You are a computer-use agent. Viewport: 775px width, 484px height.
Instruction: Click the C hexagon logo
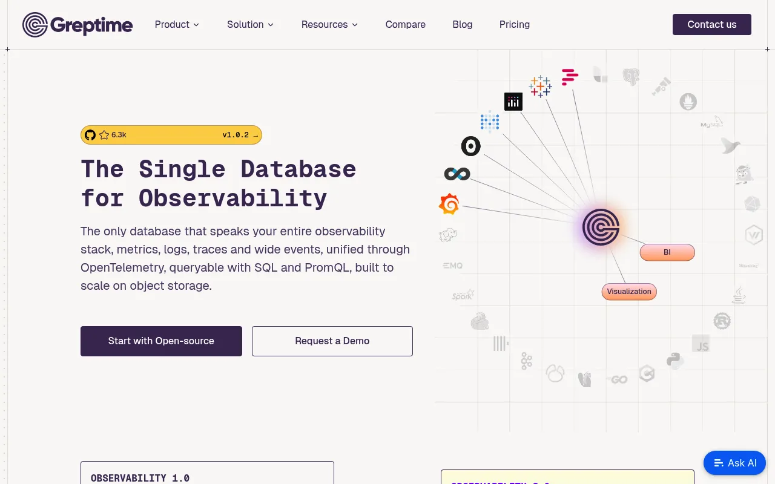click(647, 373)
